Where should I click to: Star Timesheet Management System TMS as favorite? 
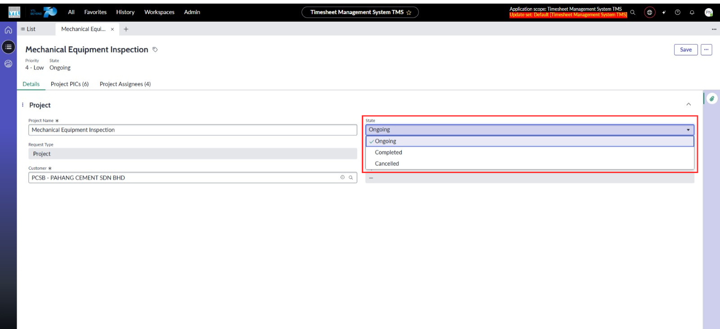(x=409, y=13)
